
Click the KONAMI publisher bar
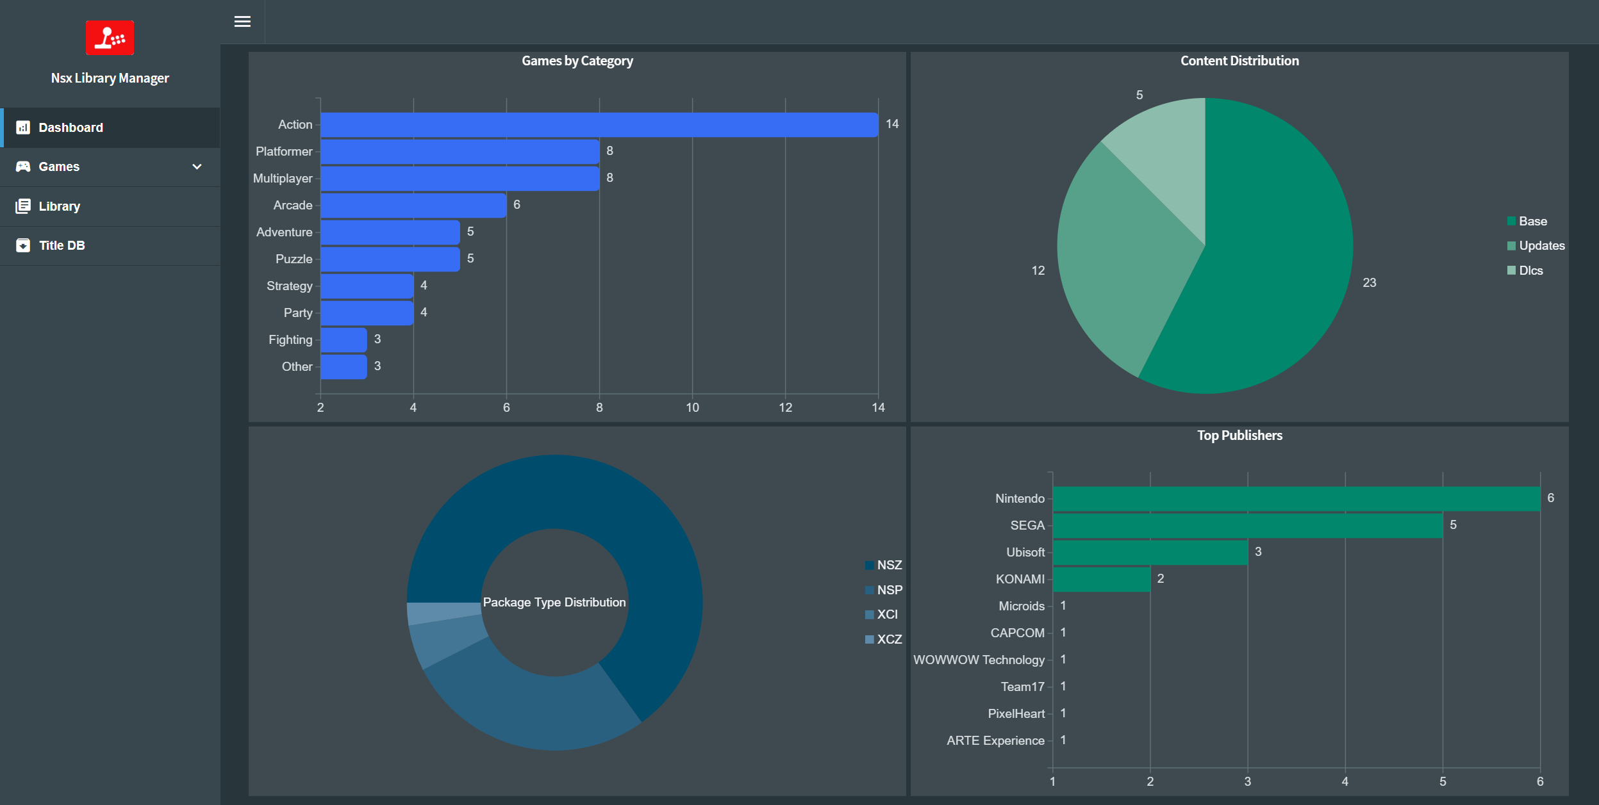coord(1102,580)
